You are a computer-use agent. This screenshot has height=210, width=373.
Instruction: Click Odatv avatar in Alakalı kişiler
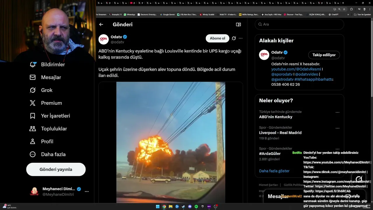[x=264, y=55]
